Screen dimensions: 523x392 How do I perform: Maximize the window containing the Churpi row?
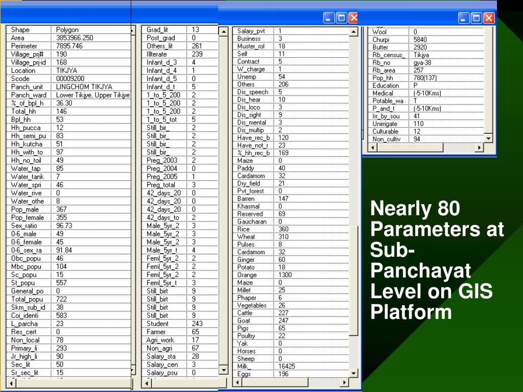click(x=477, y=18)
